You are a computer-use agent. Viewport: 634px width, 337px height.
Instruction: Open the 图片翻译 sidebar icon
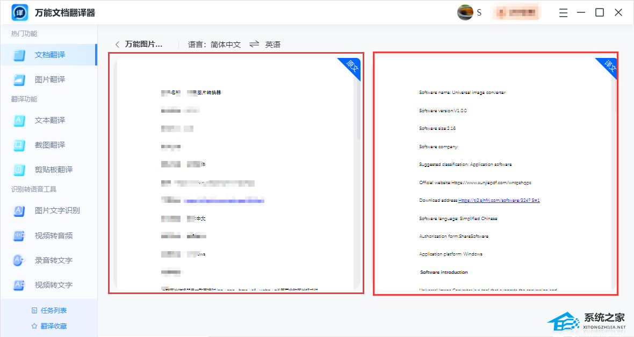(19, 79)
